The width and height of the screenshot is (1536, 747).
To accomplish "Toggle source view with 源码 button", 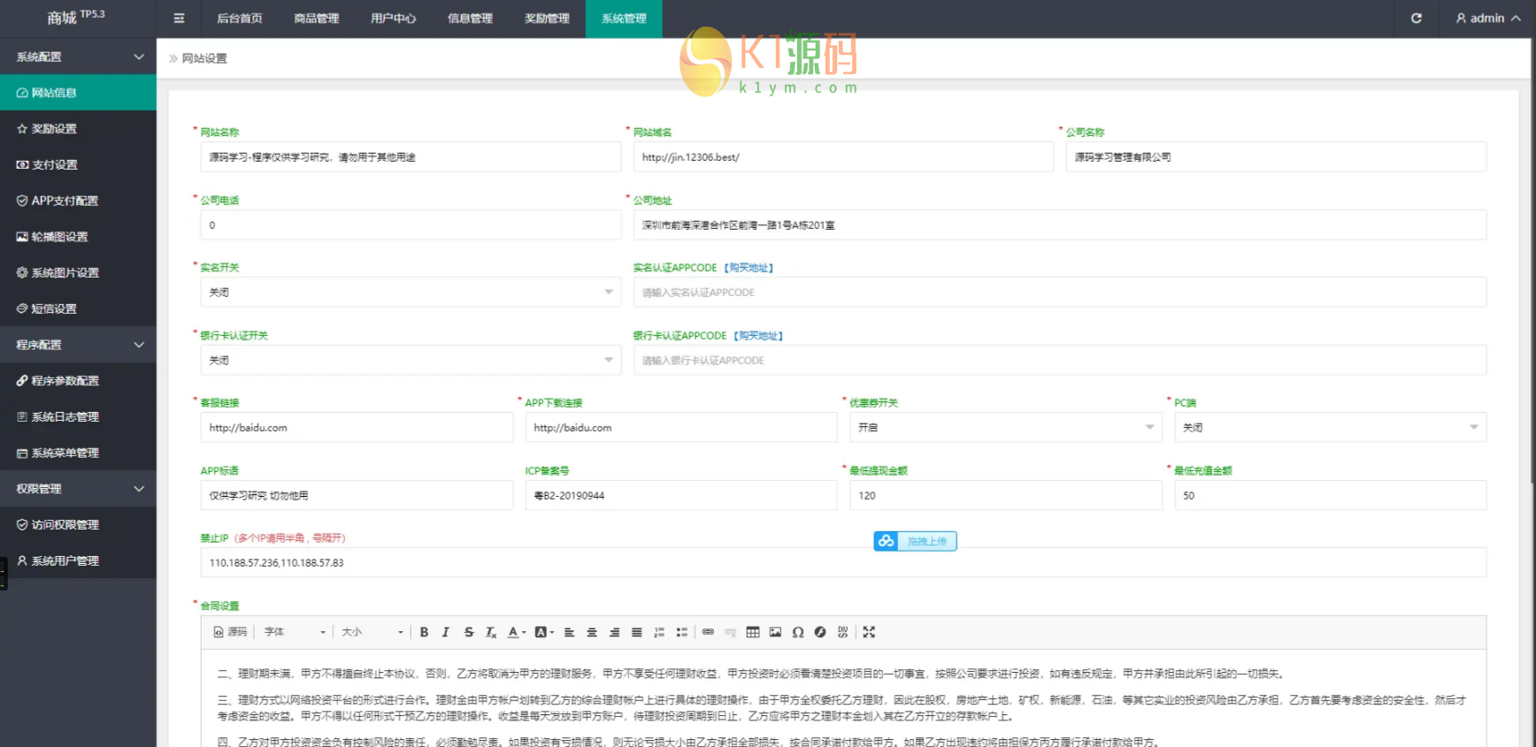I will (x=230, y=632).
